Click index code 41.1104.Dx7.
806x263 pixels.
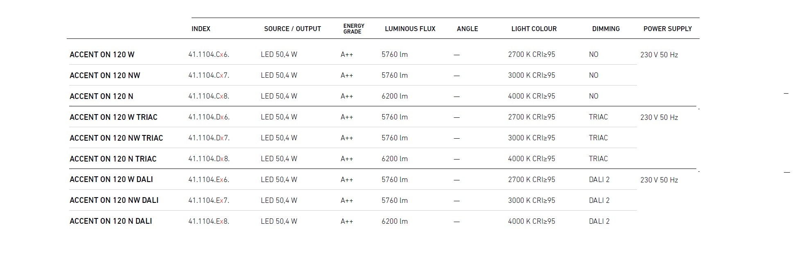[x=209, y=138]
